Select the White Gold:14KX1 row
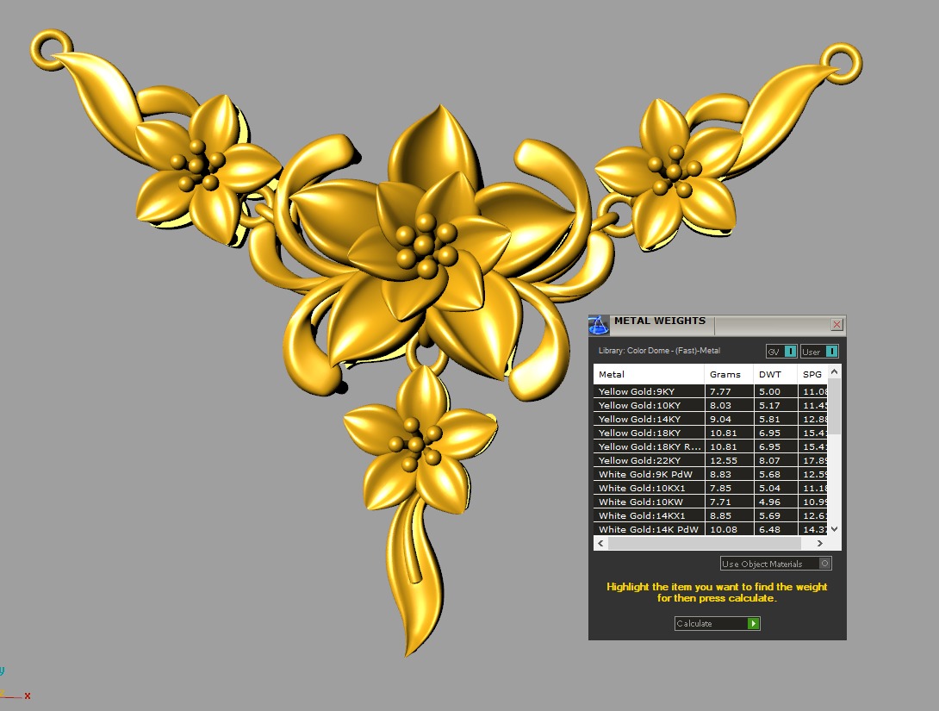The width and height of the screenshot is (939, 711). pyautogui.click(x=710, y=515)
